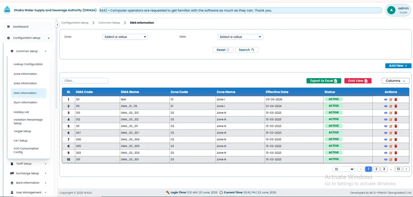The image size is (413, 197).
Task: View DMA_03_305 with the eye icon
Action: coord(386,146)
